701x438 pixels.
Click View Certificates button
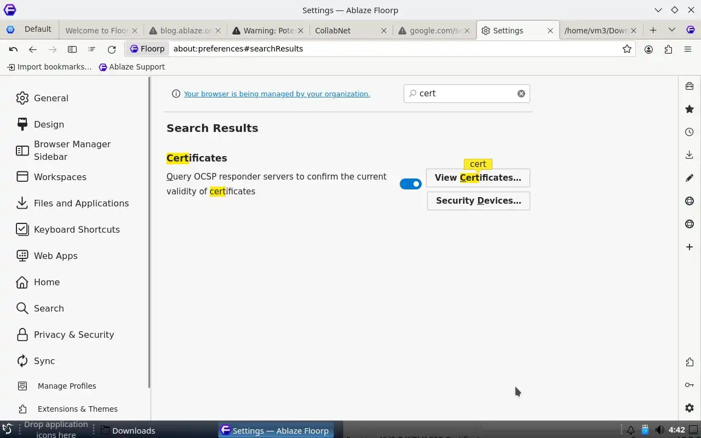pos(478,178)
